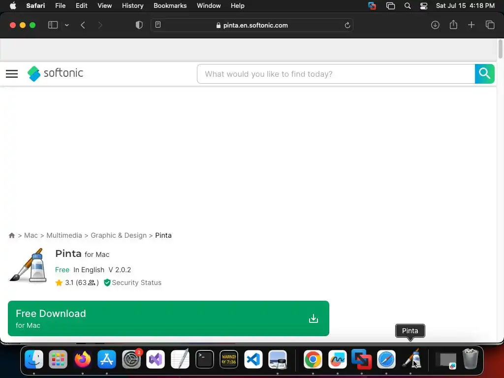Image resolution: width=504 pixels, height=378 pixels.
Task: Open System Settings from the Dock
Action: coord(131,359)
